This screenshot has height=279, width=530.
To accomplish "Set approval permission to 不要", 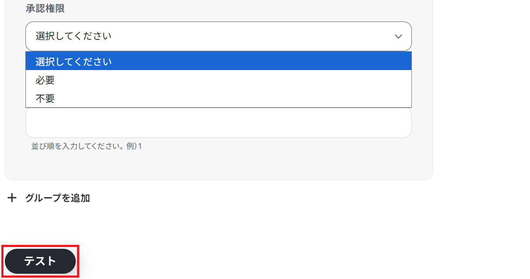I will point(45,99).
